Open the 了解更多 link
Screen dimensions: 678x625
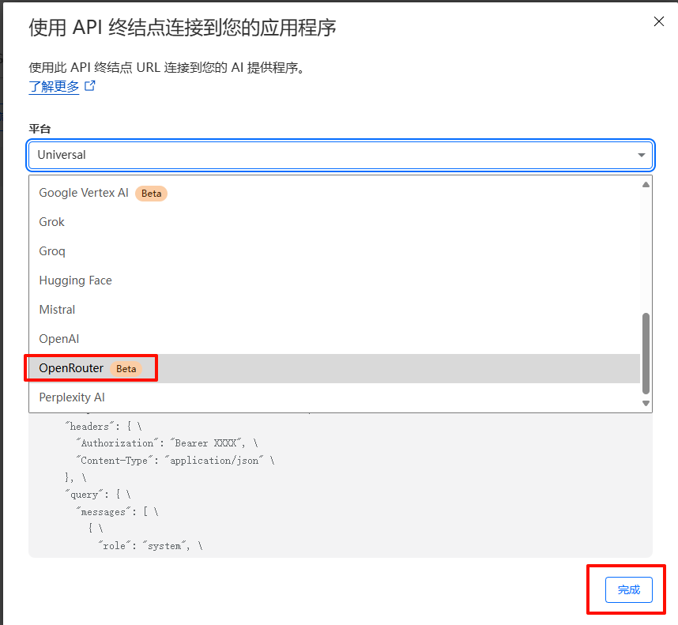(x=54, y=86)
